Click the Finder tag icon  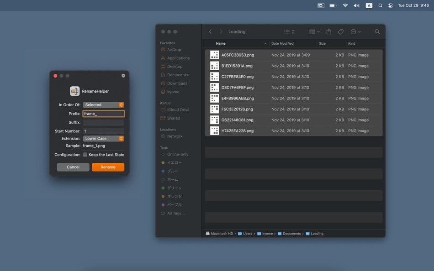(341, 31)
